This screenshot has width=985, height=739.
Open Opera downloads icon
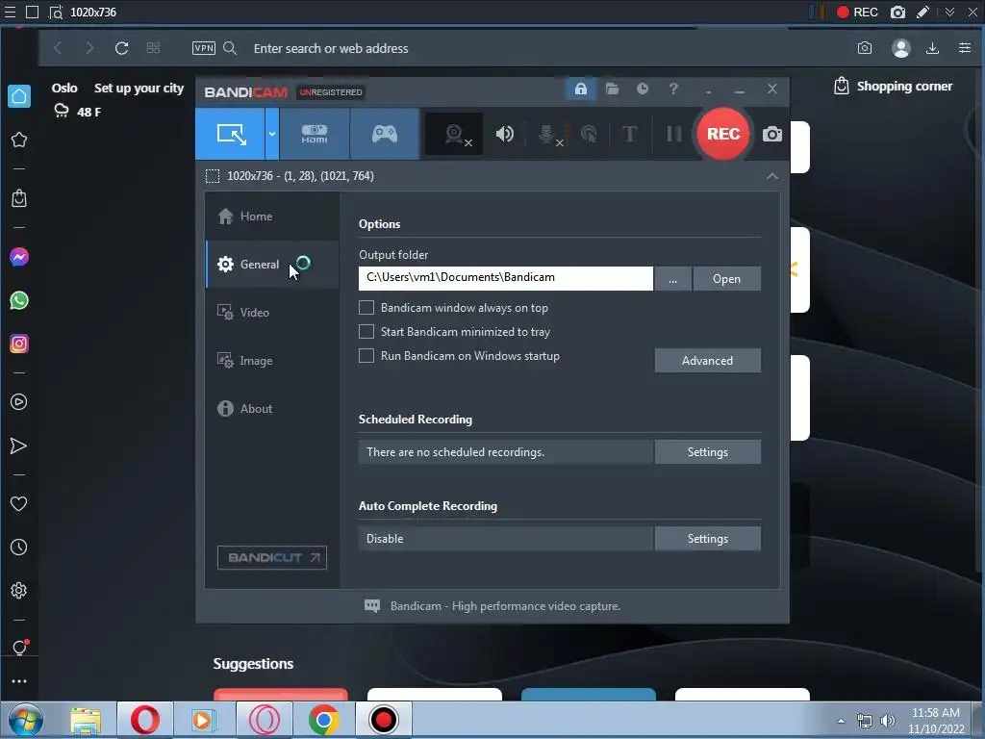[932, 48]
